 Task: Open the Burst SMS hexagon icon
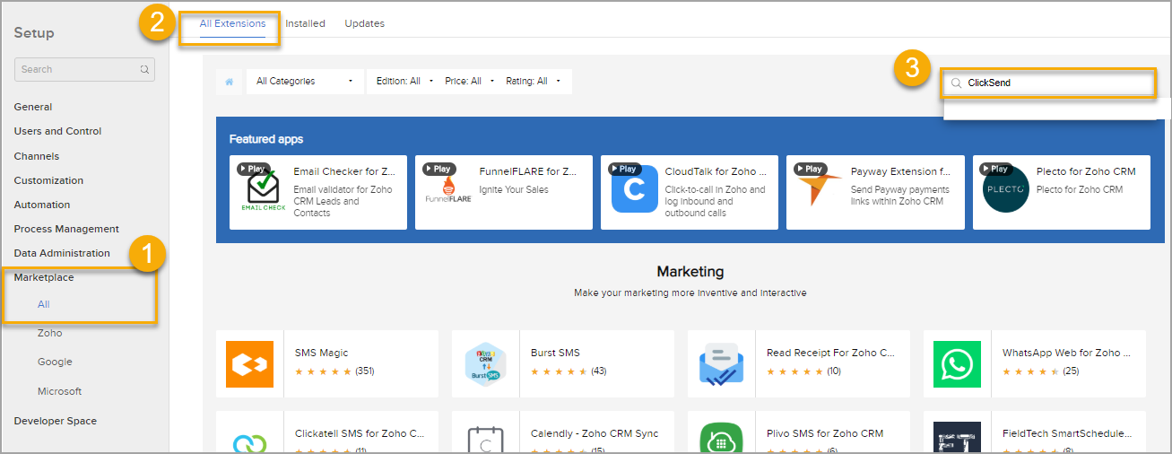(486, 364)
